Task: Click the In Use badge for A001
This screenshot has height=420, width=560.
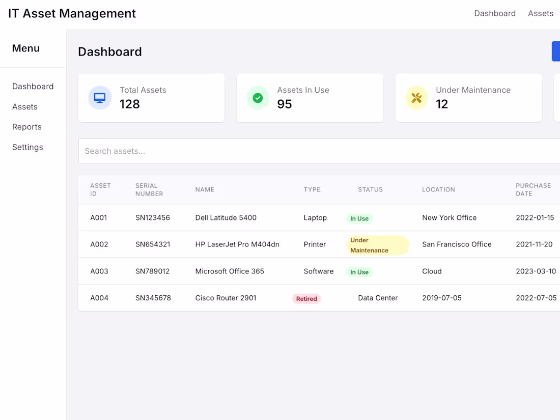Action: [359, 218]
